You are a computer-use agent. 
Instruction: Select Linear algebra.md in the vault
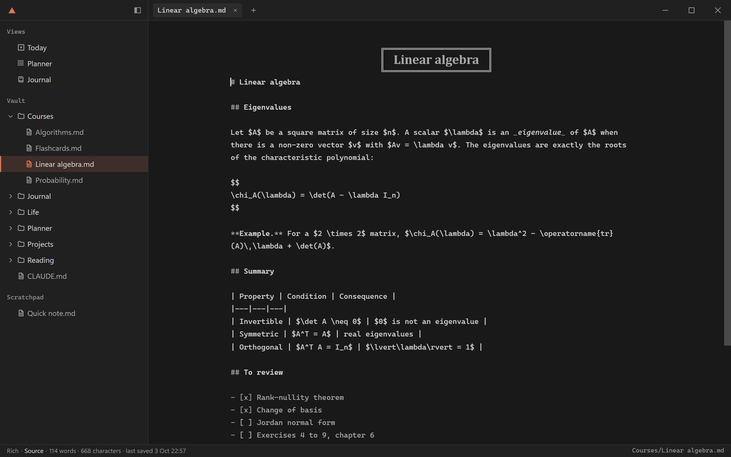74,164
